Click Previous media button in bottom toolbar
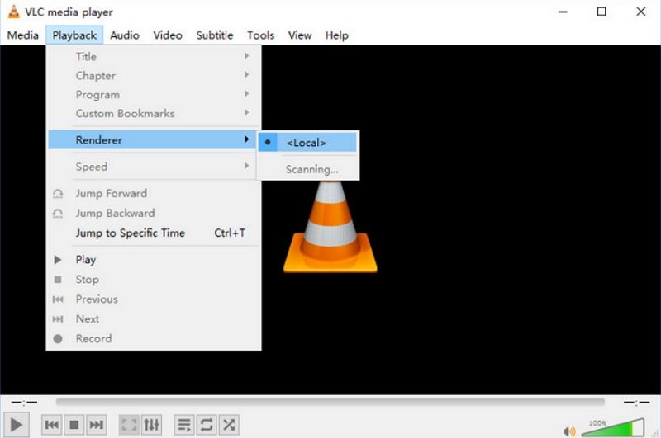Image resolution: width=661 pixels, height=438 pixels. tap(52, 425)
